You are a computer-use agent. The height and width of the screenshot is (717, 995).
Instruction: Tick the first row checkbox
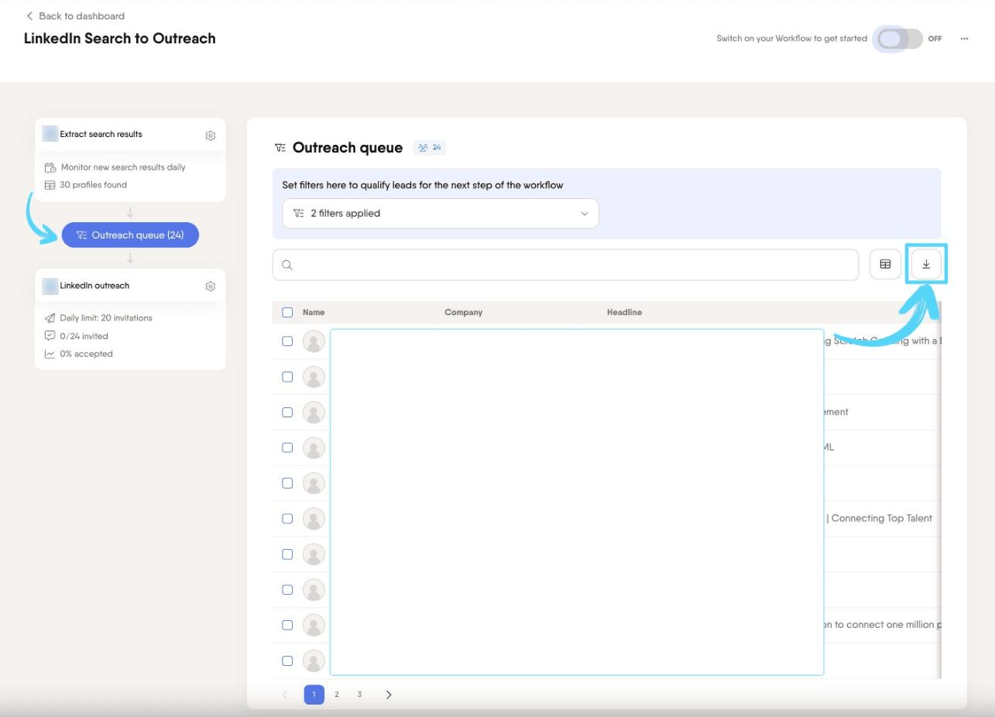(x=287, y=341)
